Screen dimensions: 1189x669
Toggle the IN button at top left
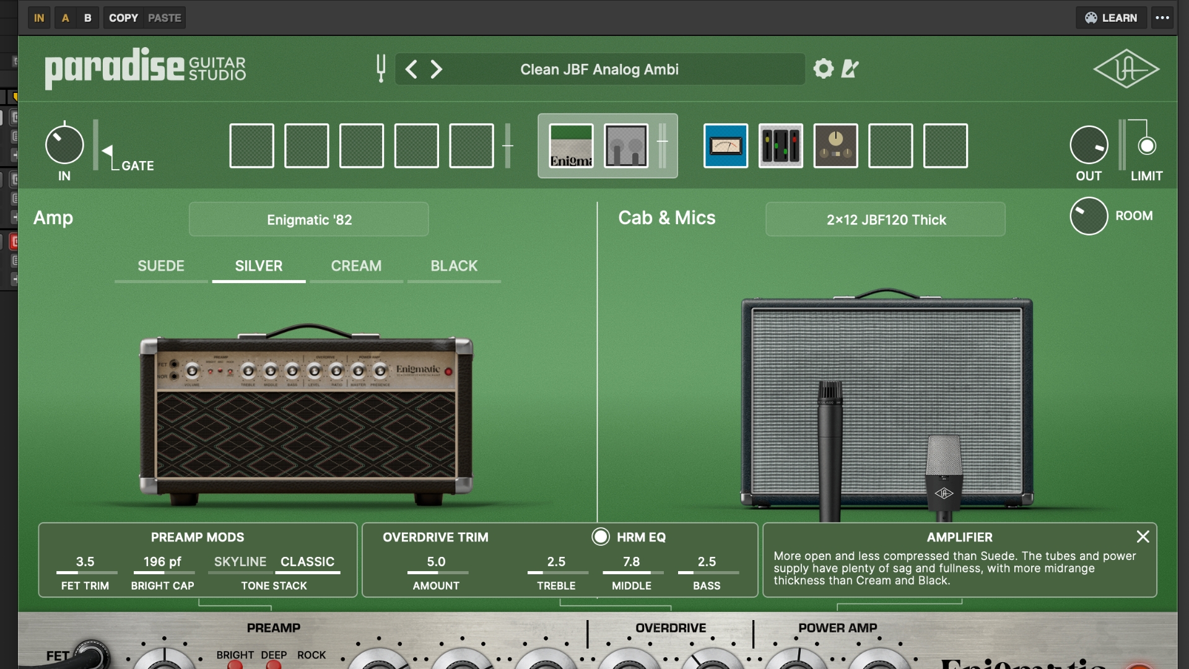pos(39,17)
